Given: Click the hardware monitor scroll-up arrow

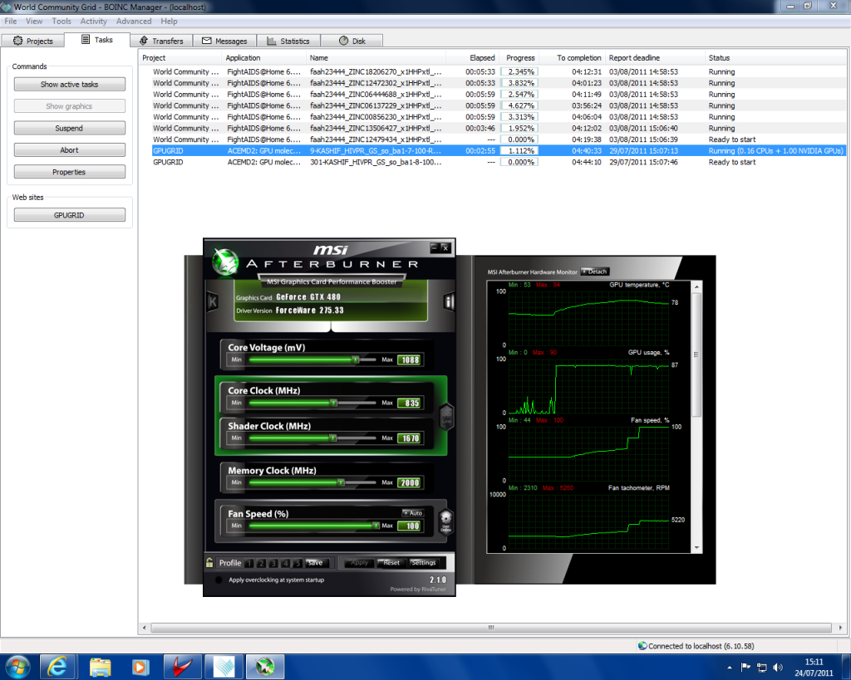Looking at the screenshot, I should pyautogui.click(x=697, y=286).
